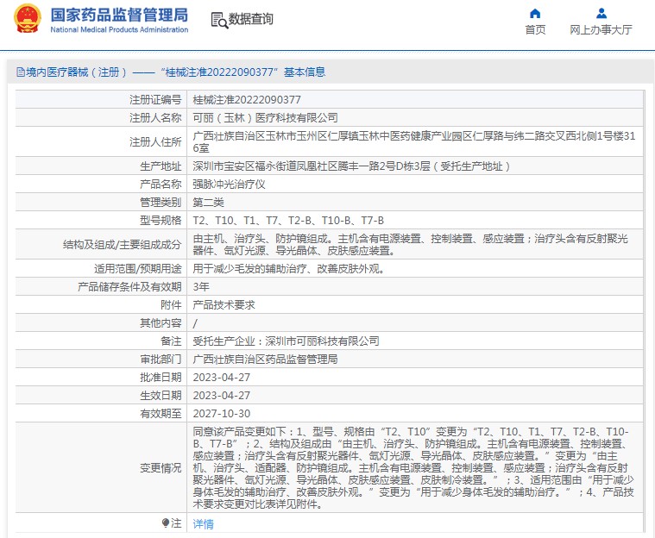Image resolution: width=655 pixels, height=538 pixels.
Task: Click the 生效日期 row label
Action: [x=161, y=395]
